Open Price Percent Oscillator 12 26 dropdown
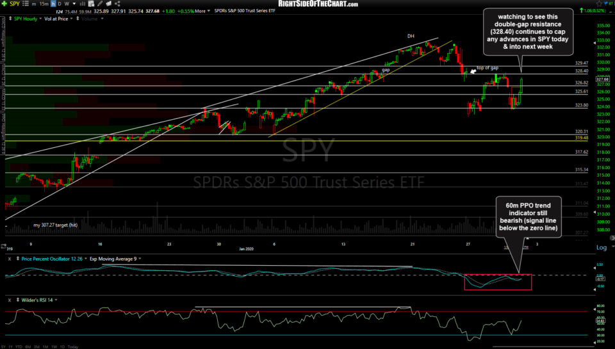The width and height of the screenshot is (615, 349). (85, 259)
